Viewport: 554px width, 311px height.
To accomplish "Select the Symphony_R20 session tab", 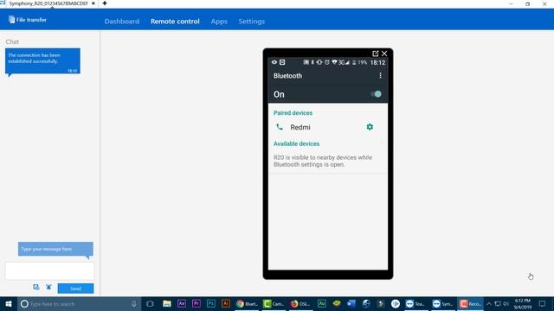I will 48,3.
